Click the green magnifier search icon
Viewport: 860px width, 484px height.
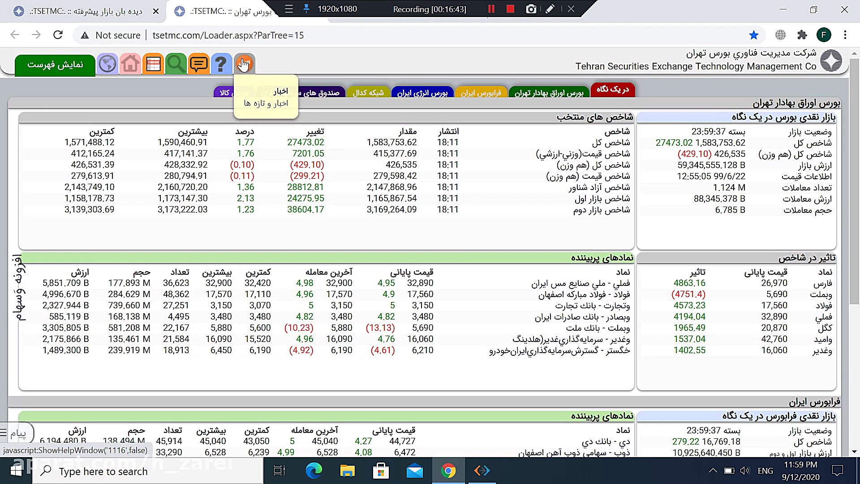(x=176, y=64)
